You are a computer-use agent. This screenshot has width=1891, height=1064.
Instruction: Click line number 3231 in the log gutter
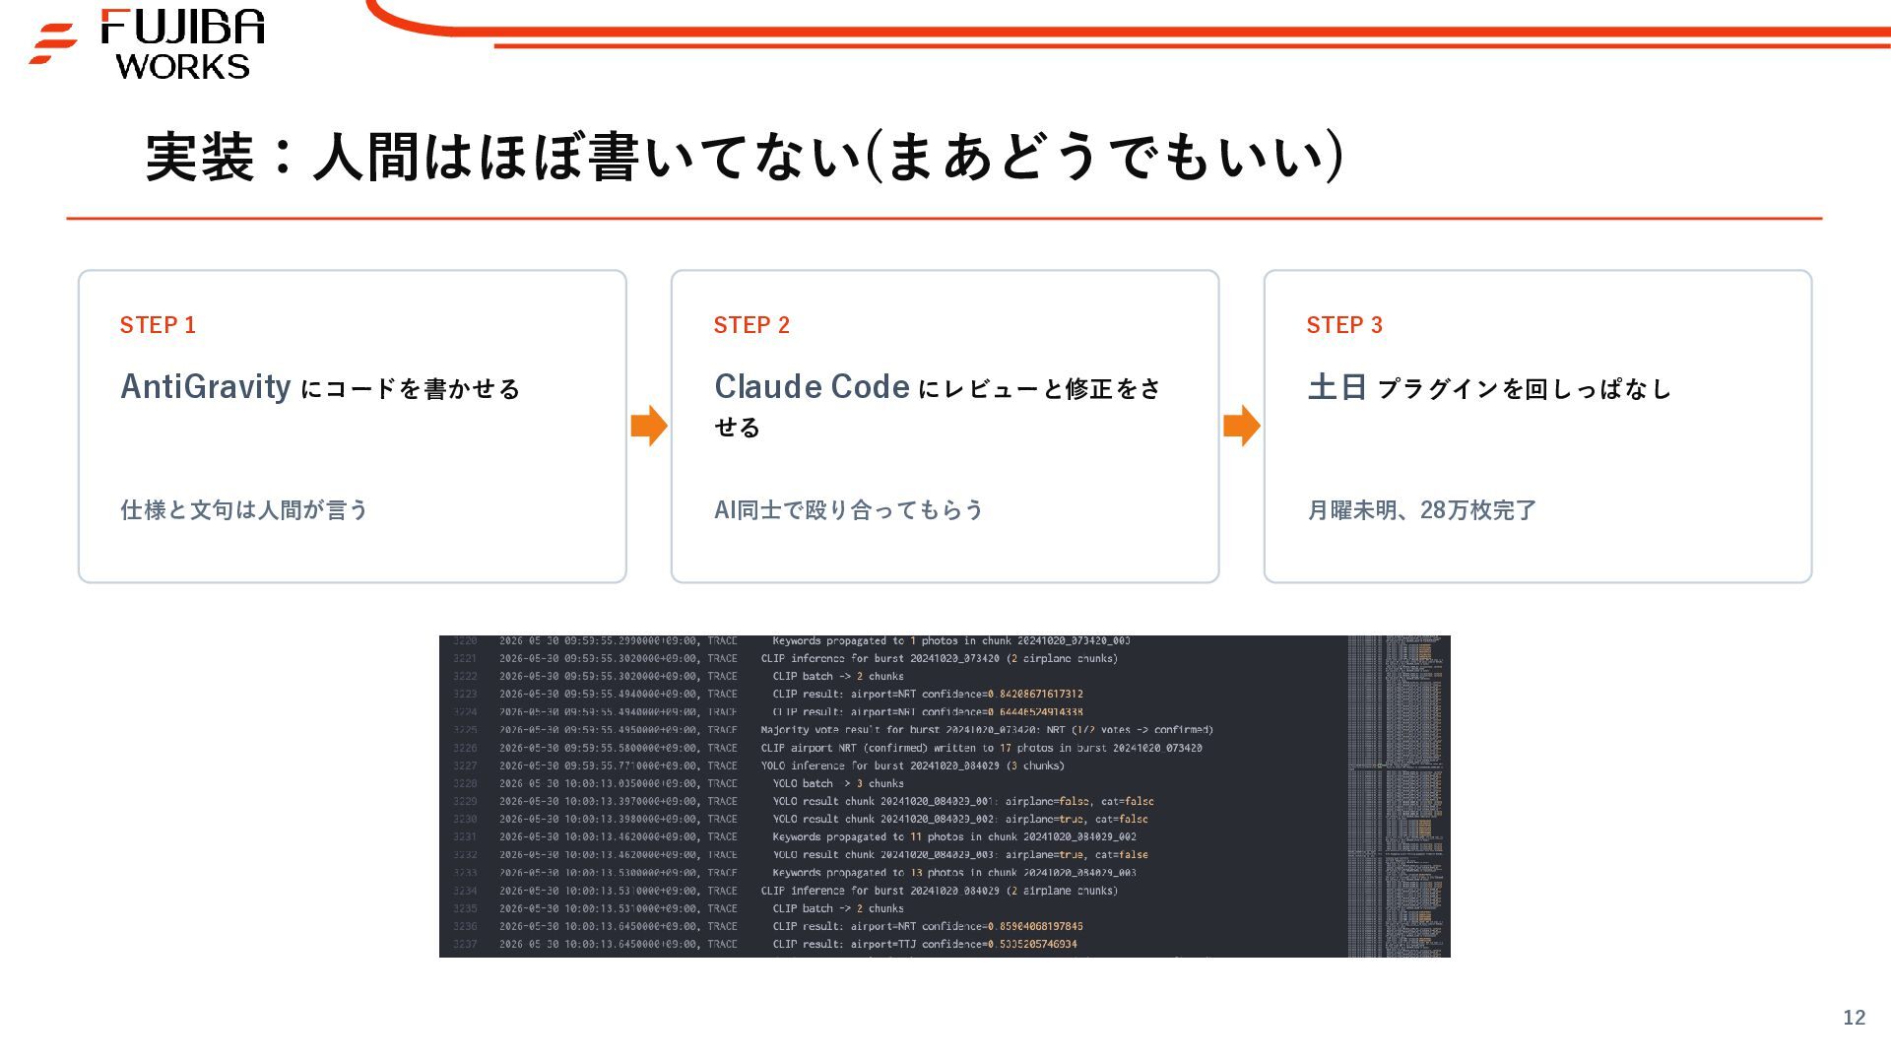(465, 836)
